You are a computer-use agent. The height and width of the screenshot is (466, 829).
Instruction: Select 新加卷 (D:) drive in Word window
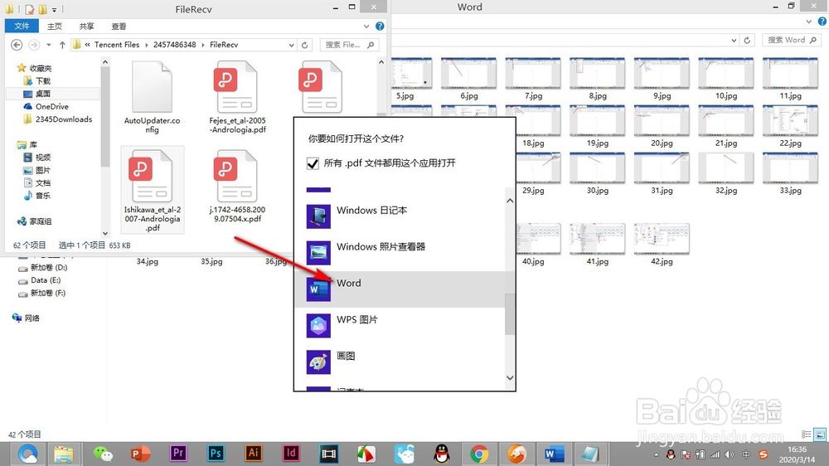pyautogui.click(x=42, y=268)
